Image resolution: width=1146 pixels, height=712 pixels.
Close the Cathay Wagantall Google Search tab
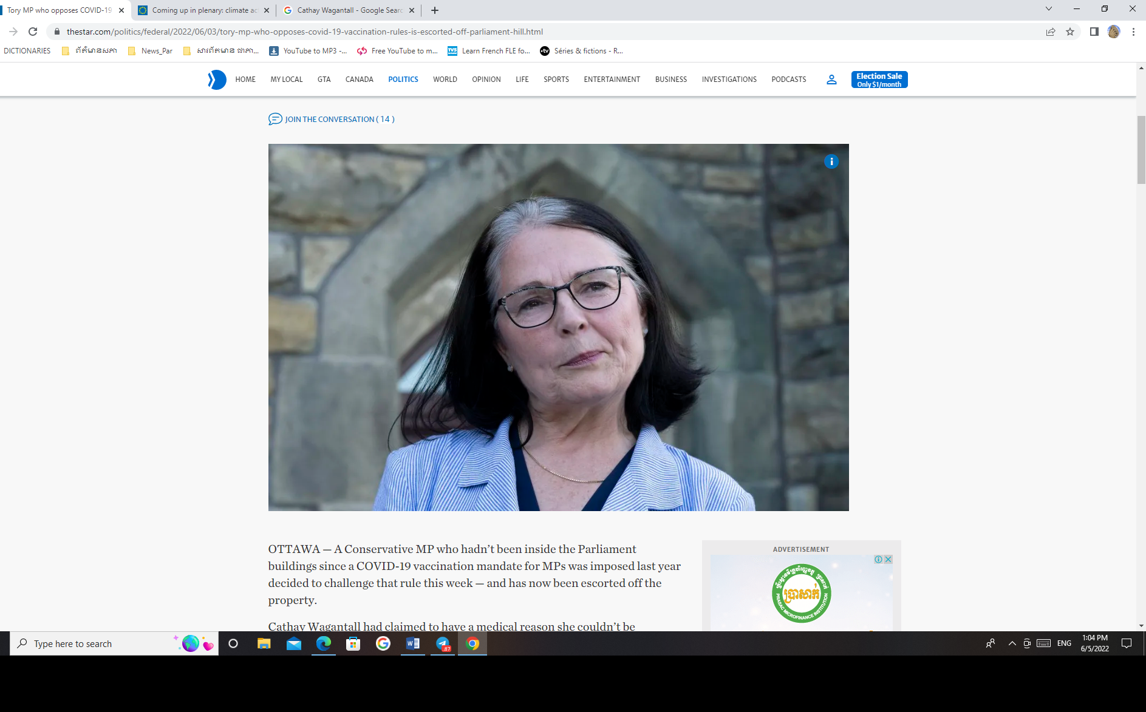tap(412, 10)
